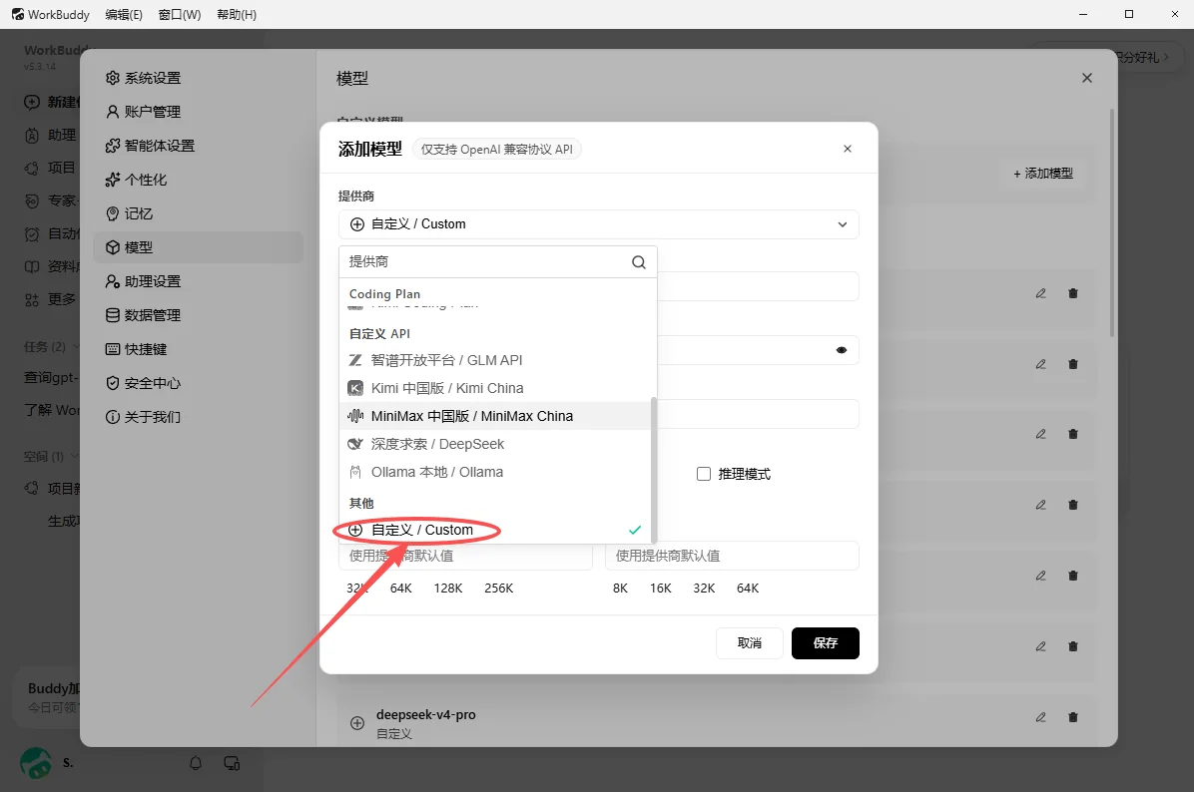This screenshot has width=1194, height=792.
Task: Close the settings panel with X
Action: pos(1086,78)
